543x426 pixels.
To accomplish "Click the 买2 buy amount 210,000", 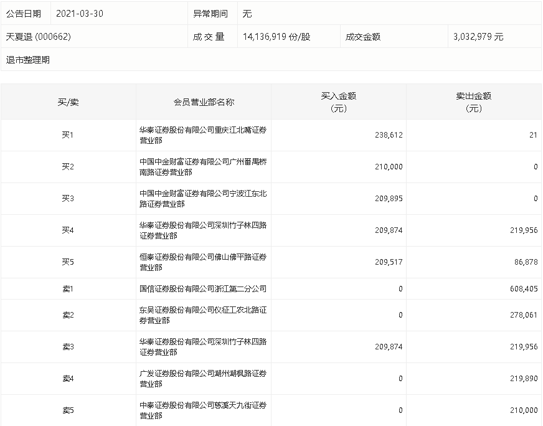I will 389,166.
